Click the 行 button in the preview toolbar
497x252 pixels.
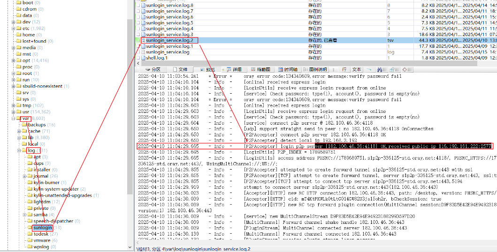[344, 70]
